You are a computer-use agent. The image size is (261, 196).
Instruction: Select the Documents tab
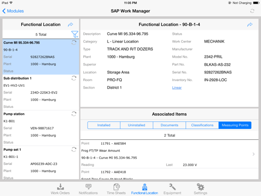170,125
